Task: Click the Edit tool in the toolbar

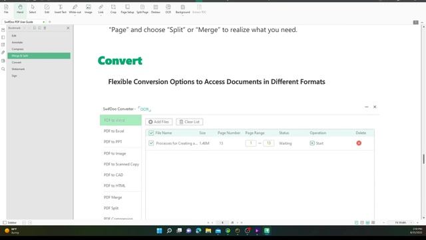Action: [x=47, y=9]
